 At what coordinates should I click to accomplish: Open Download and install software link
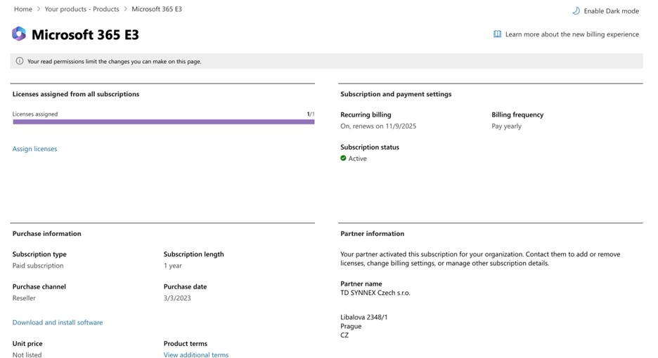click(x=58, y=322)
